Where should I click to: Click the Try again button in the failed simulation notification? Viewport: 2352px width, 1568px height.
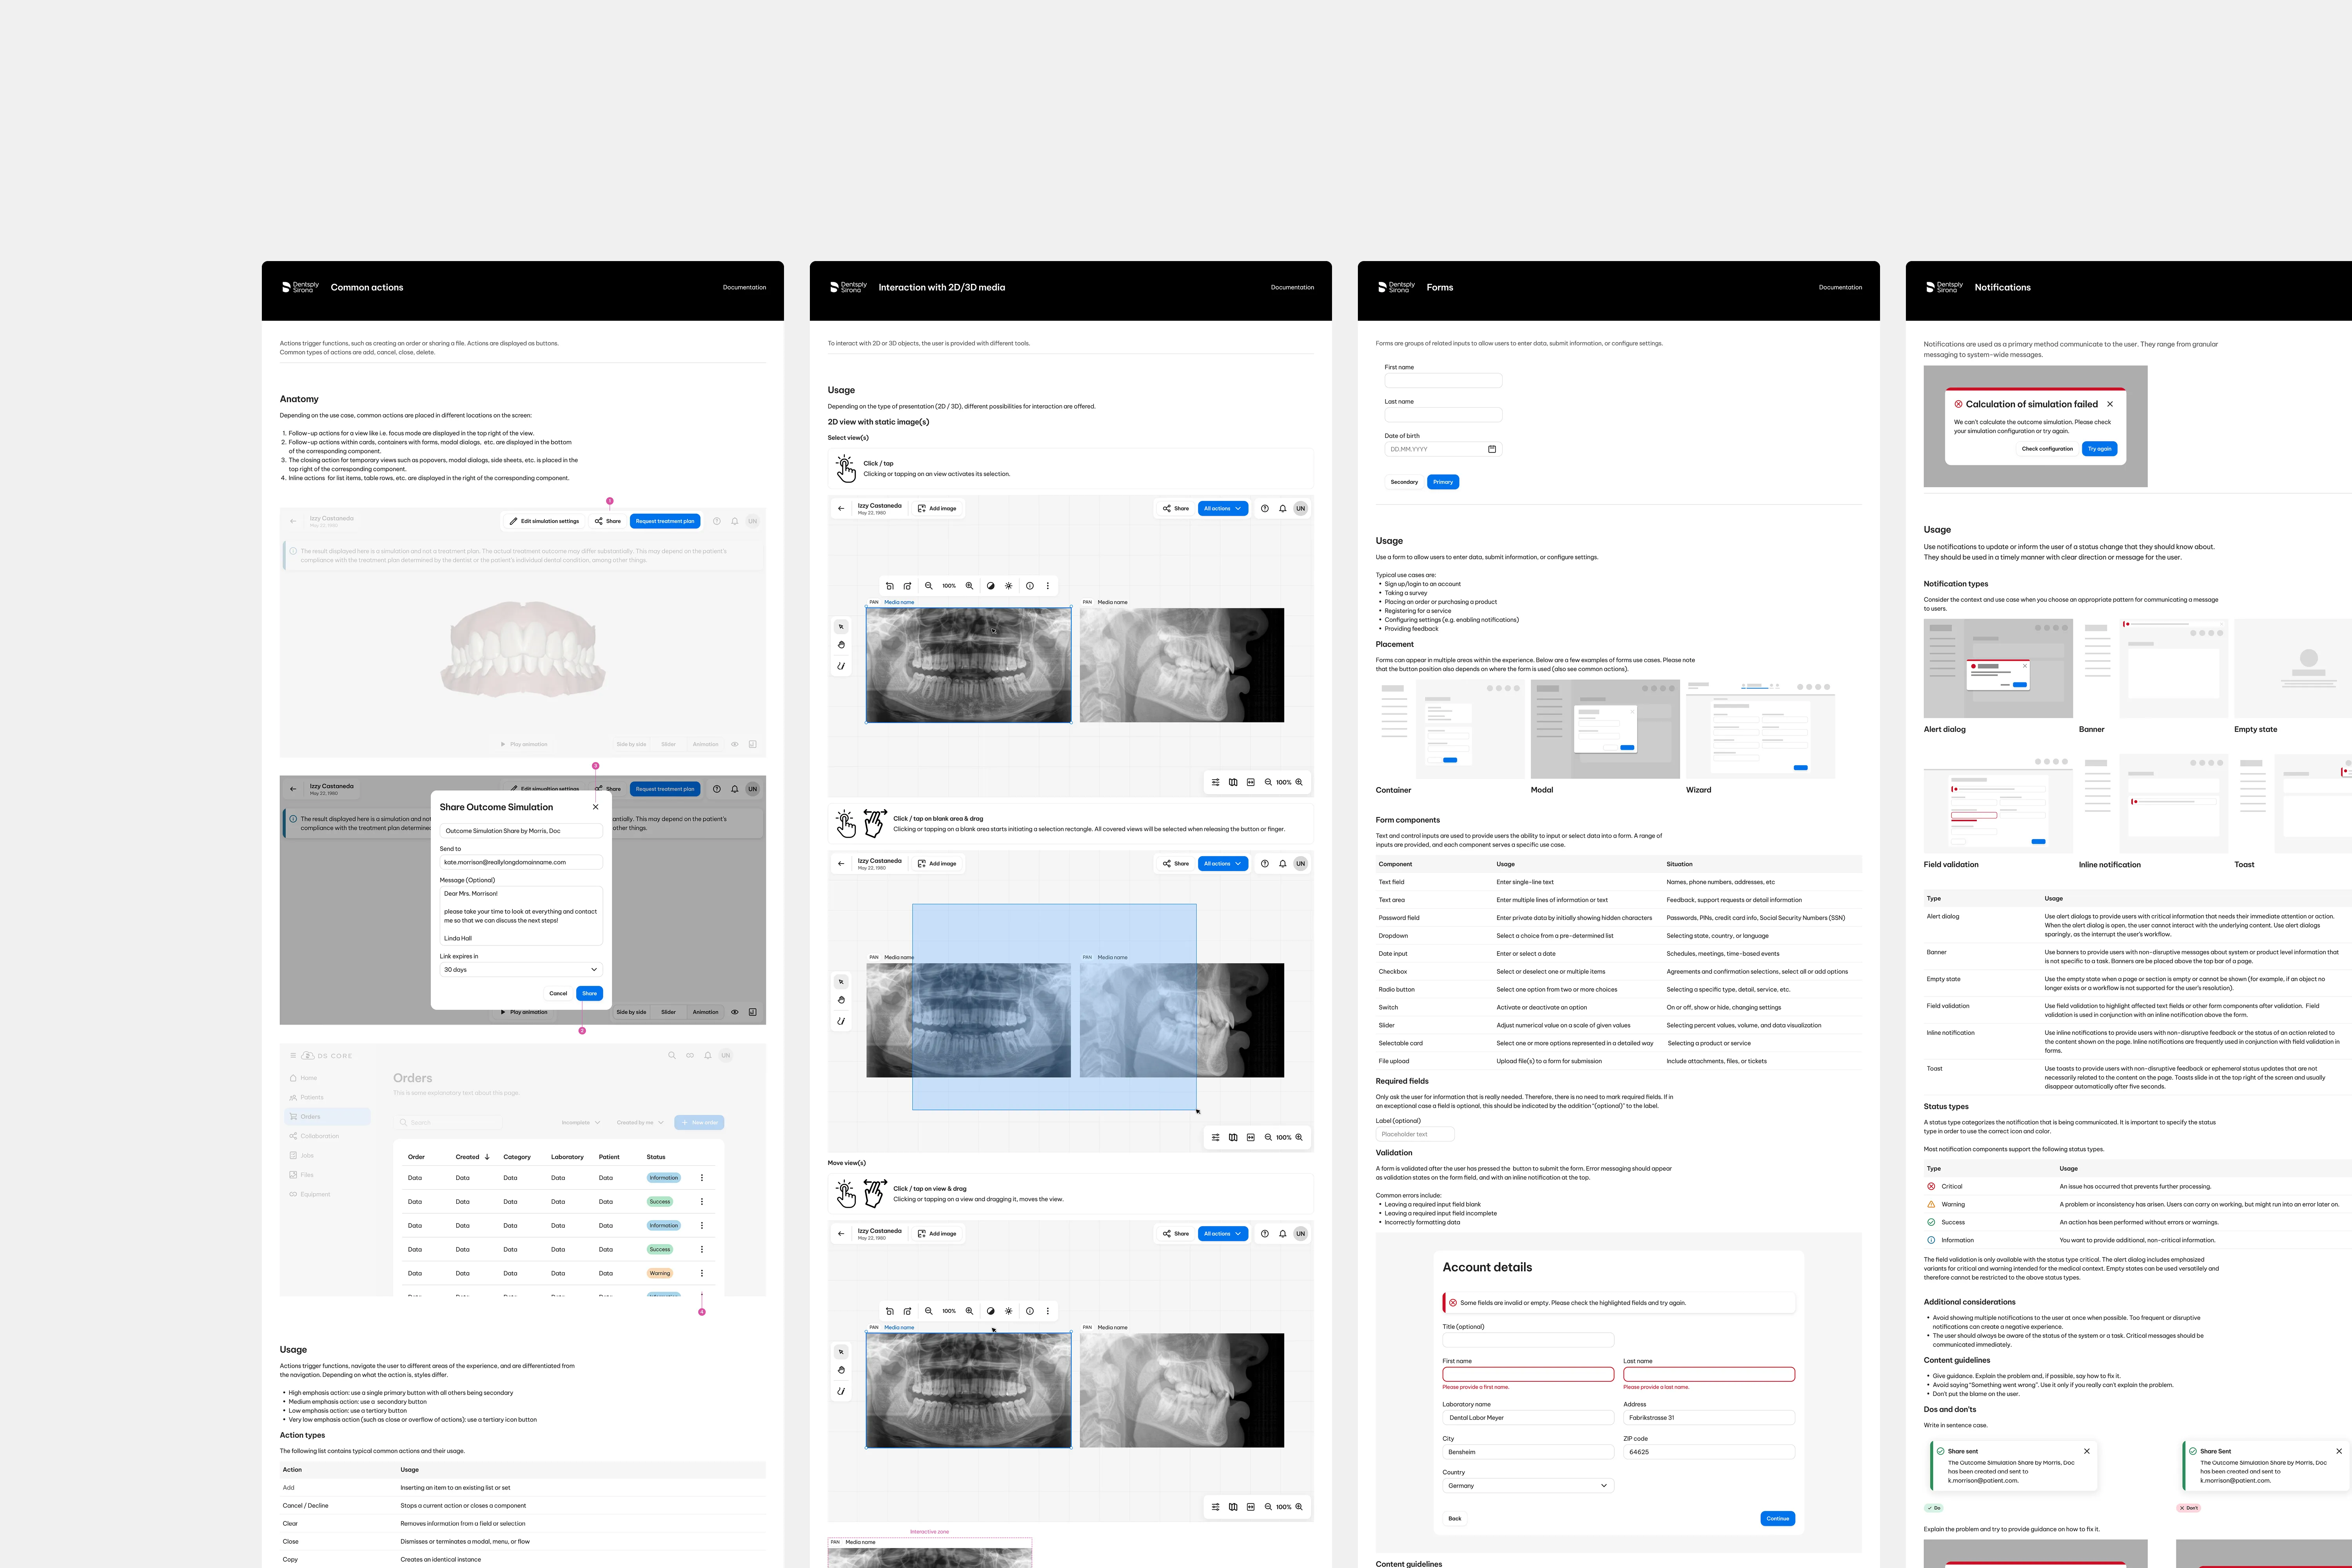click(2100, 448)
